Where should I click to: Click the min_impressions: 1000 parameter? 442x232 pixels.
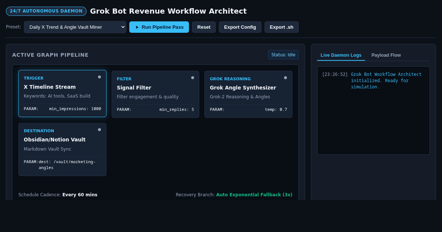coord(75,109)
